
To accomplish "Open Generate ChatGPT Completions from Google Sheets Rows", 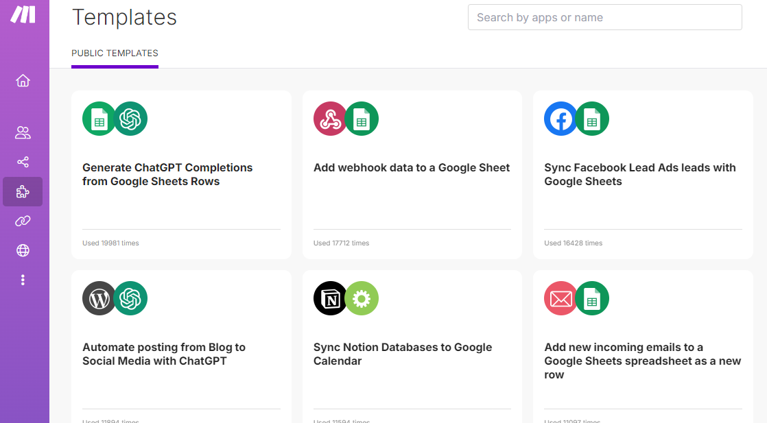I will [x=167, y=174].
